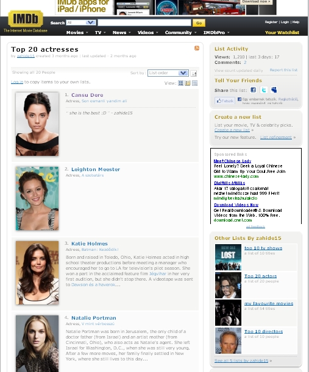Switch to grid view icon

tap(181, 83)
